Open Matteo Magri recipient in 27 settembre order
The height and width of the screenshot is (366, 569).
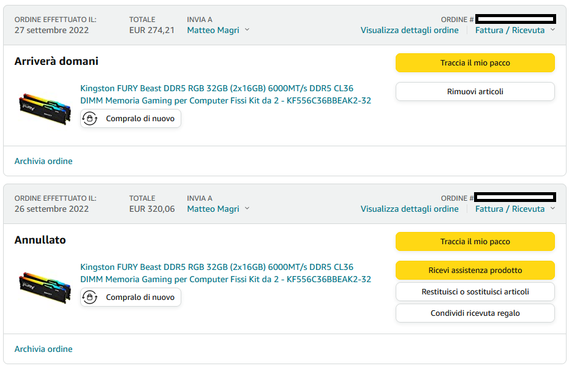(x=213, y=30)
